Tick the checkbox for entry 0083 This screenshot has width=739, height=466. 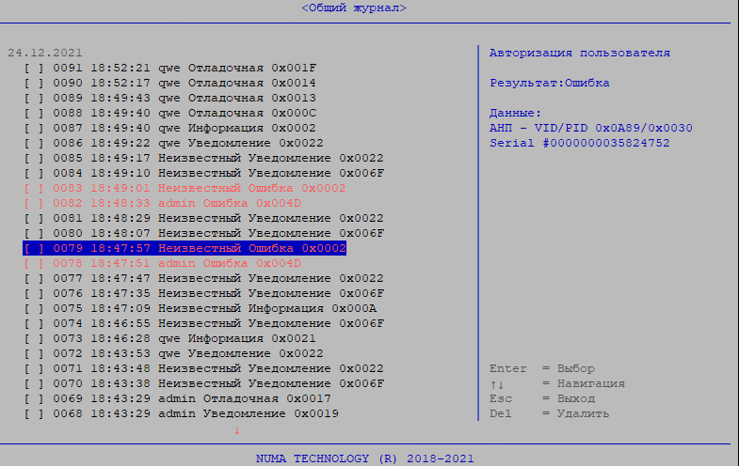[x=34, y=188]
